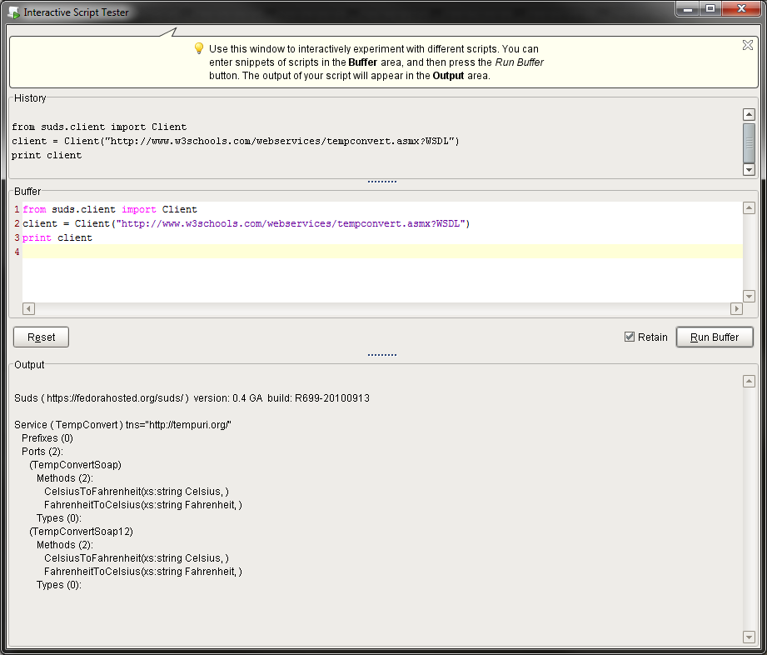Image resolution: width=767 pixels, height=655 pixels.
Task: Click History line 'print client'
Action: coord(47,155)
